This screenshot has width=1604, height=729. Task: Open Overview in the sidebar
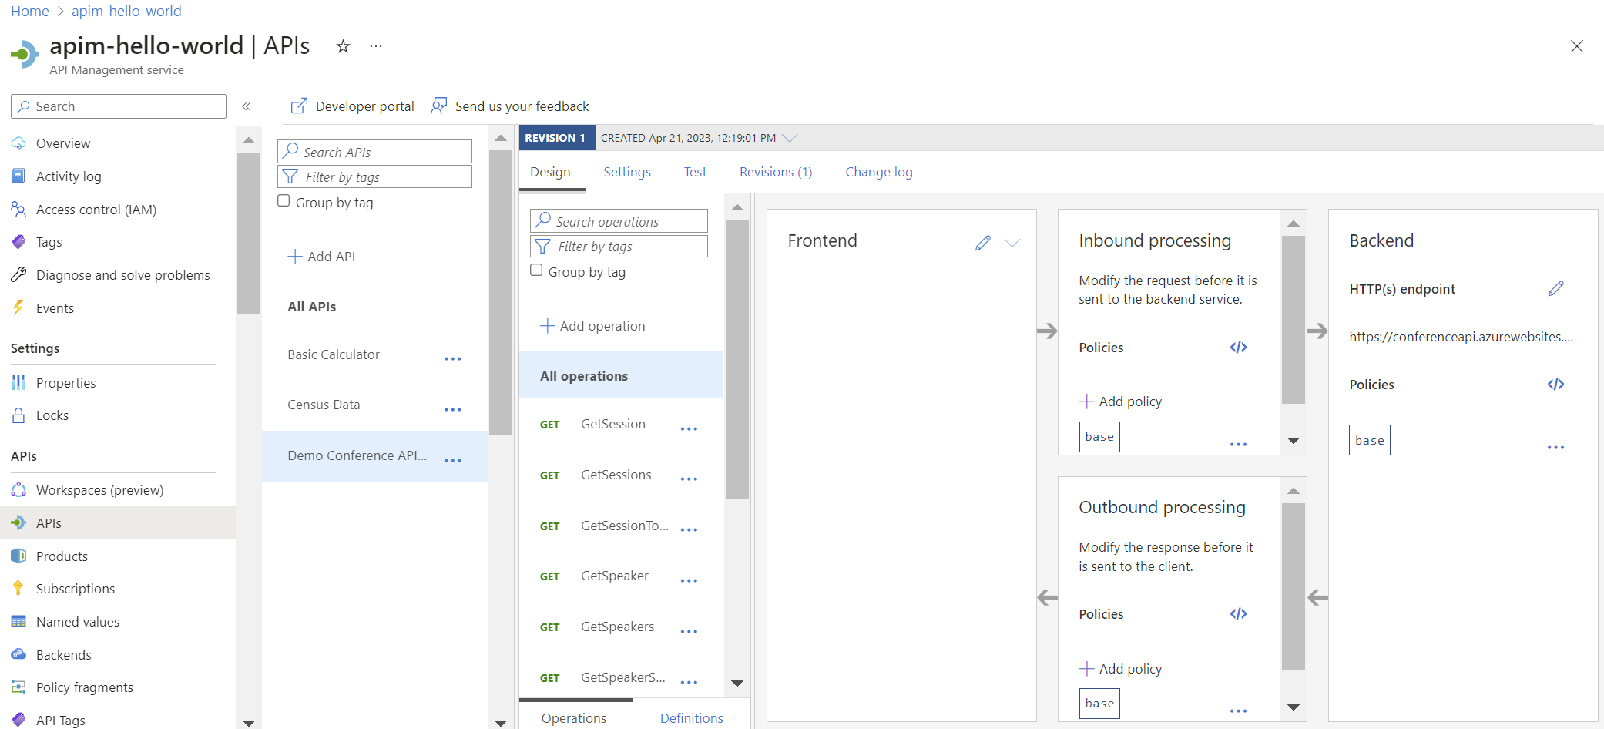pos(63,143)
